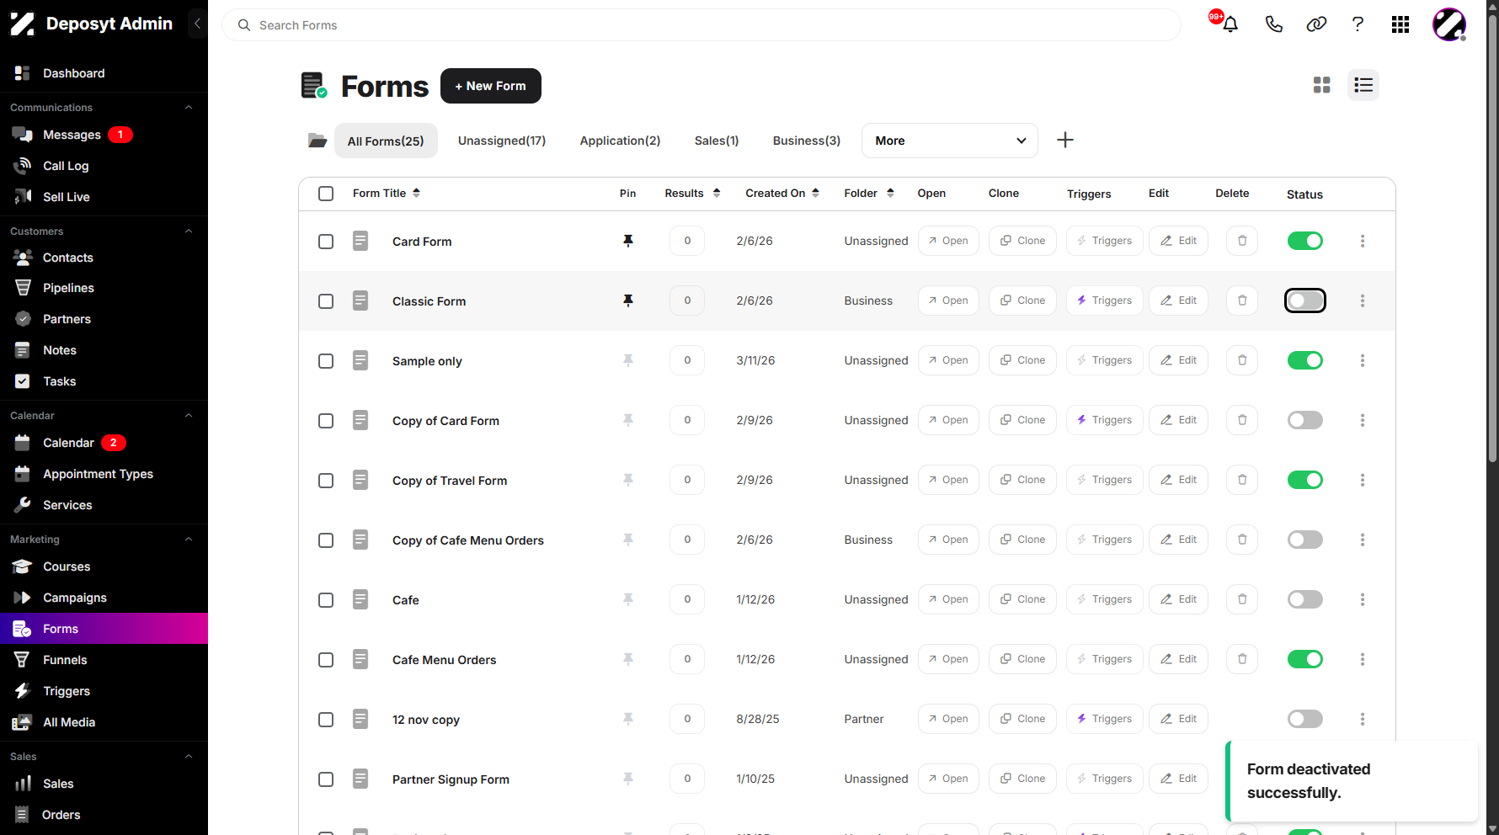The height and width of the screenshot is (835, 1499).
Task: Select the Copy of Travel Form checkbox
Action: [x=326, y=481]
